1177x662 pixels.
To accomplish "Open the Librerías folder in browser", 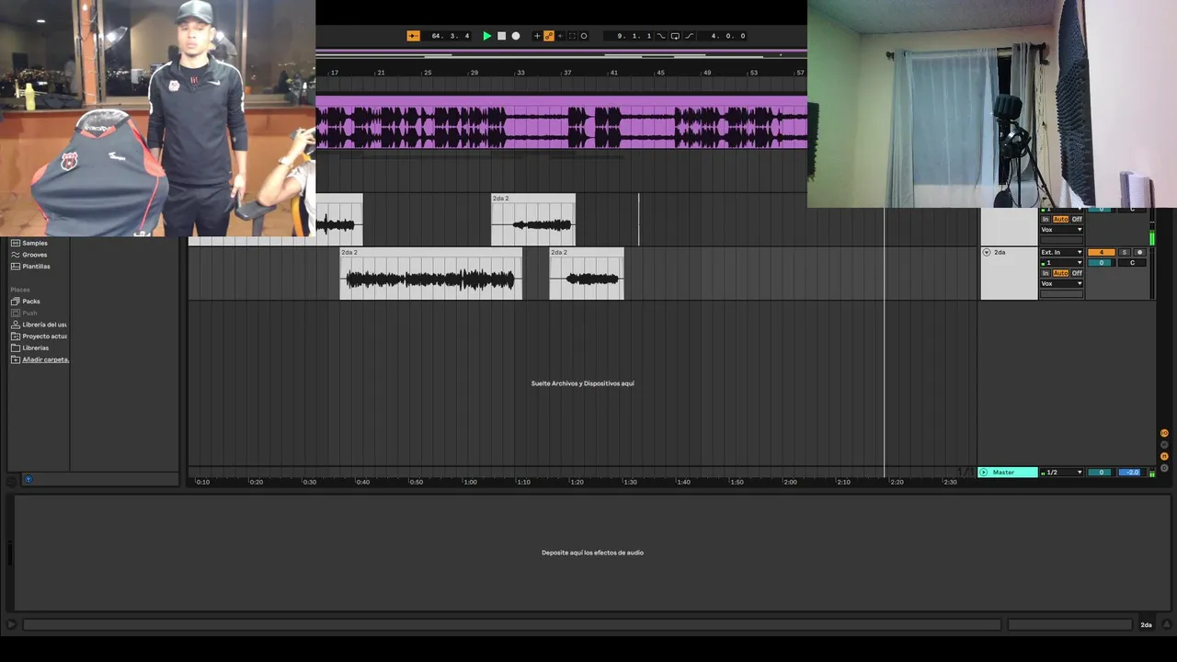I will [x=36, y=348].
